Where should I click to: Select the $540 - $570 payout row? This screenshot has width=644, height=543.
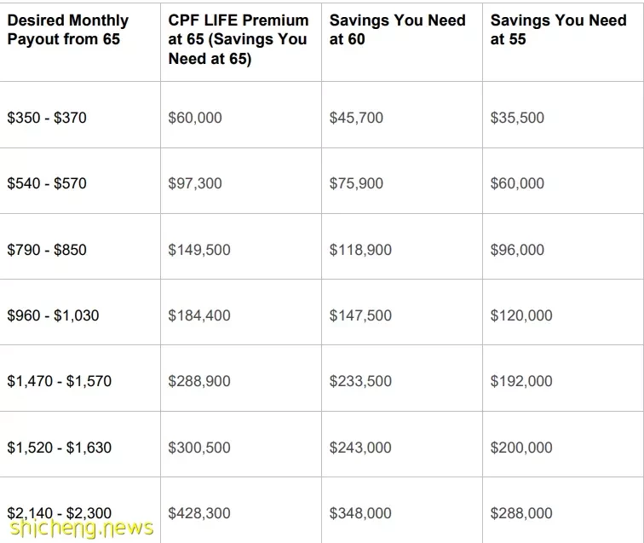pyautogui.click(x=322, y=181)
